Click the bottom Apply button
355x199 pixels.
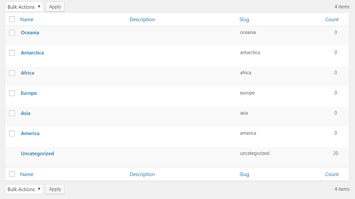point(55,189)
